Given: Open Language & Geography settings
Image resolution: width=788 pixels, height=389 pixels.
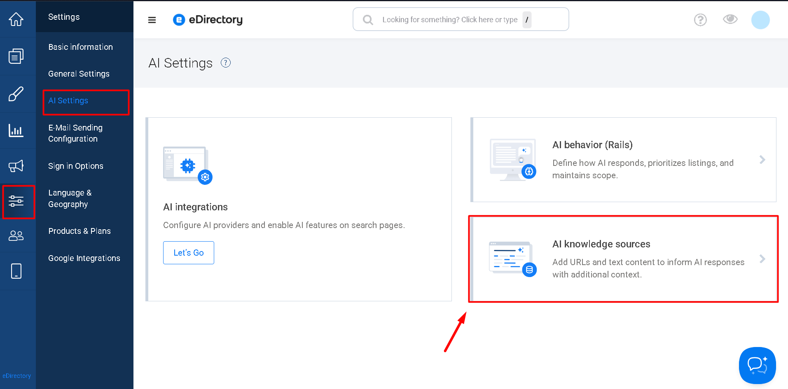Looking at the screenshot, I should 70,198.
